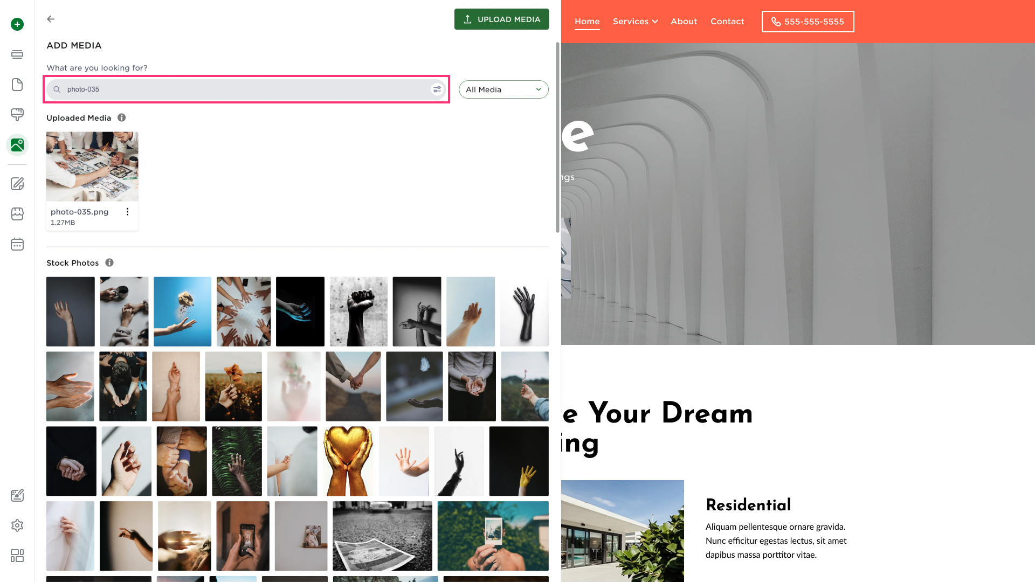Screen dimensions: 1035x582
Task: Select the golden heart hands stock photo
Action: [x=348, y=461]
